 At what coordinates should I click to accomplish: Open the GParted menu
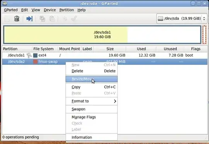11,10
